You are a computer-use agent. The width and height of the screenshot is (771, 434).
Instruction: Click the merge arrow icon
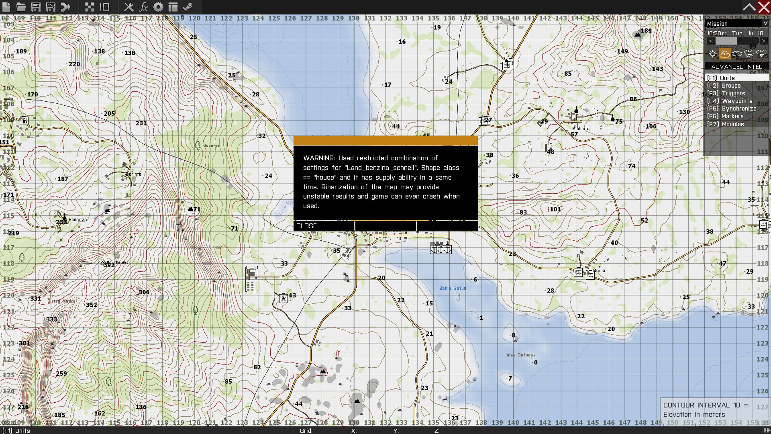tap(65, 7)
